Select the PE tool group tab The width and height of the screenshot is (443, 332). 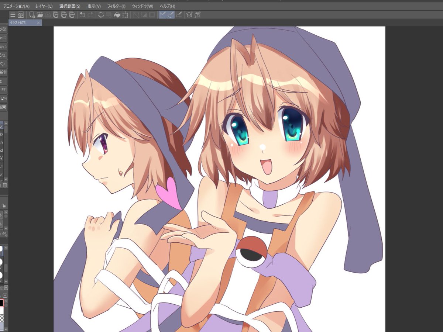3,90
